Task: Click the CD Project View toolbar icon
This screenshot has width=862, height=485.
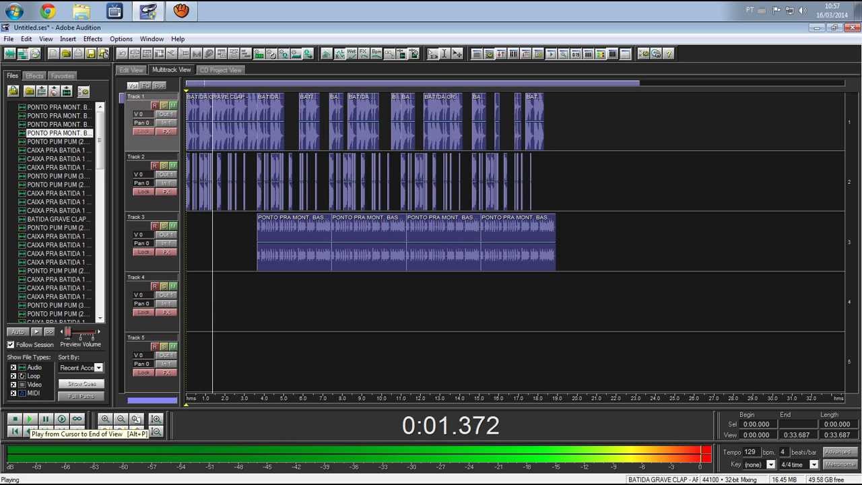Action: pyautogui.click(x=35, y=54)
